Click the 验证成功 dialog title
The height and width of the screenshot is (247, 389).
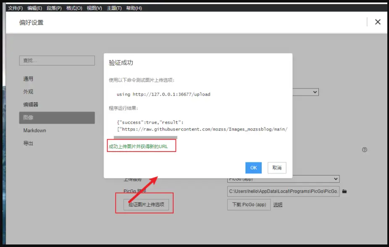pyautogui.click(x=121, y=63)
